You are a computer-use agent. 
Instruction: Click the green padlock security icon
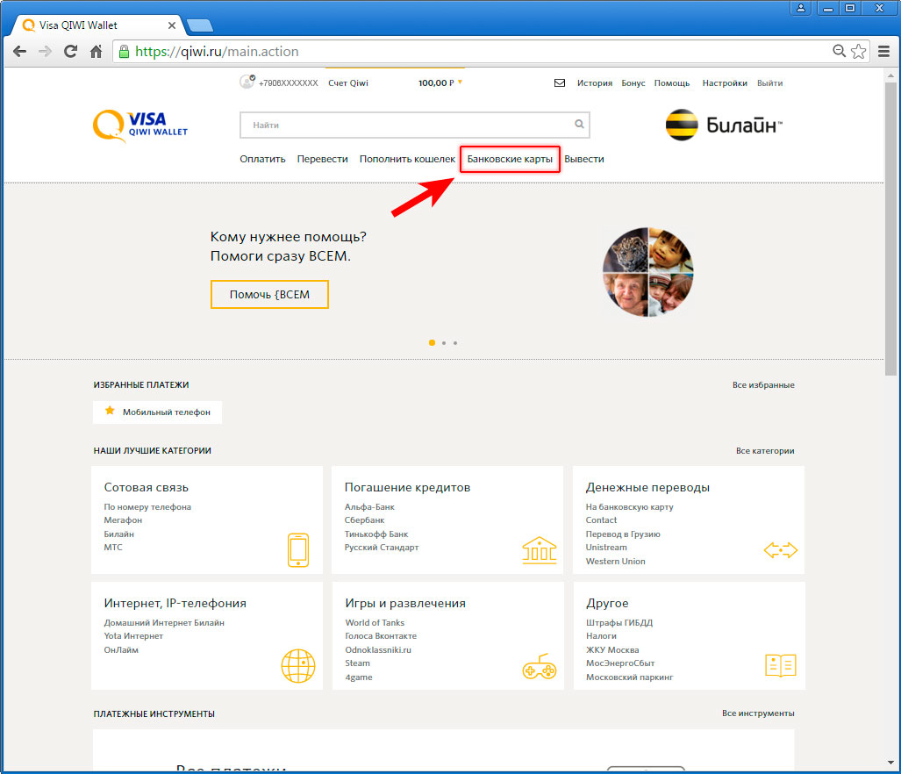[124, 52]
